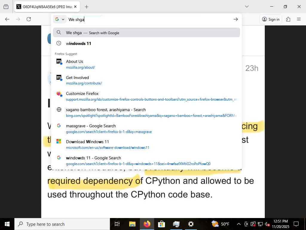Open a new tab with the plus button

click(x=86, y=7)
